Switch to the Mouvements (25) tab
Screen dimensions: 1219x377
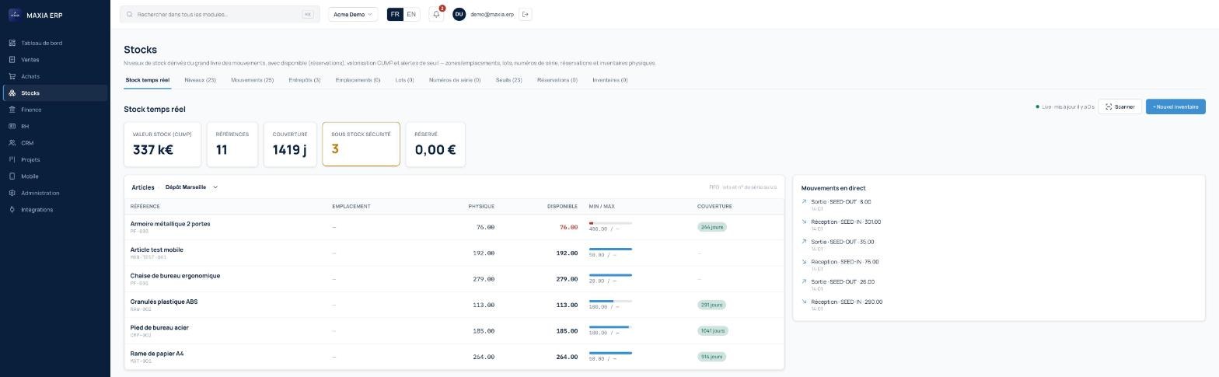coord(252,80)
